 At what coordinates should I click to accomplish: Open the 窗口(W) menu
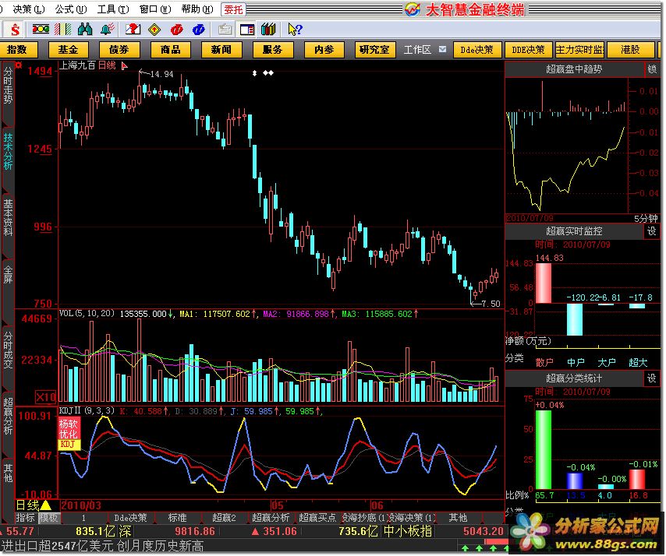[155, 9]
